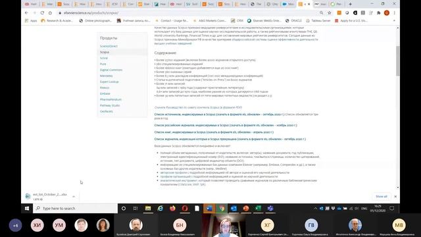
Task: Open Expert Lookup in the products sidebar
Action: 109,82
